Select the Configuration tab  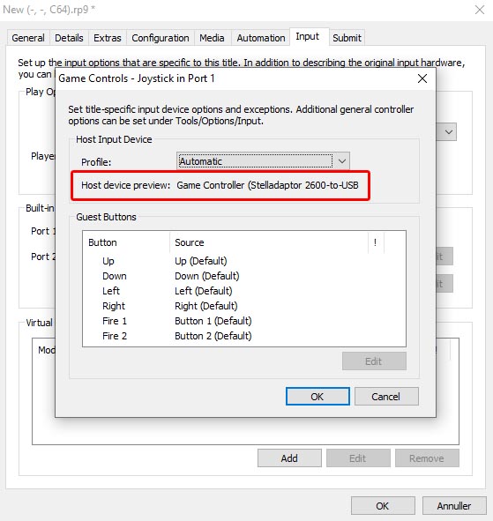click(x=161, y=38)
